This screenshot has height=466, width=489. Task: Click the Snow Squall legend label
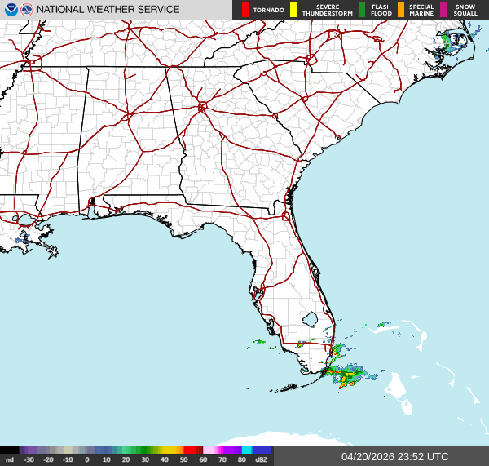465,10
